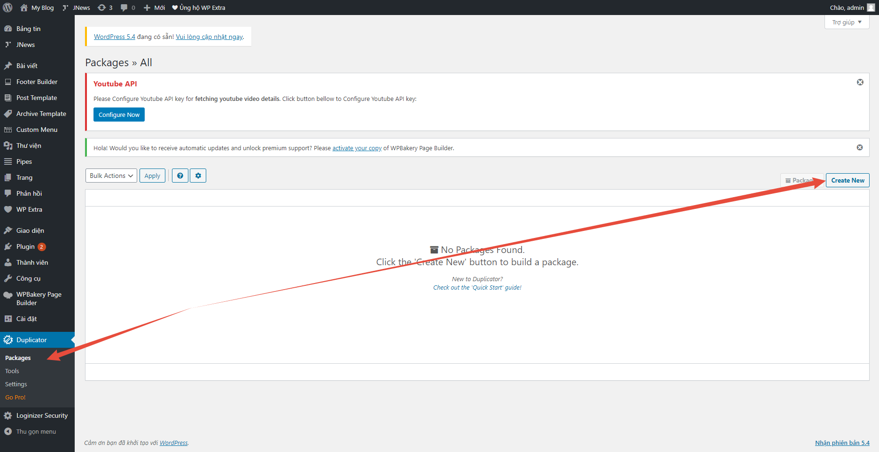Open Loginizer Security in sidebar

[42, 415]
